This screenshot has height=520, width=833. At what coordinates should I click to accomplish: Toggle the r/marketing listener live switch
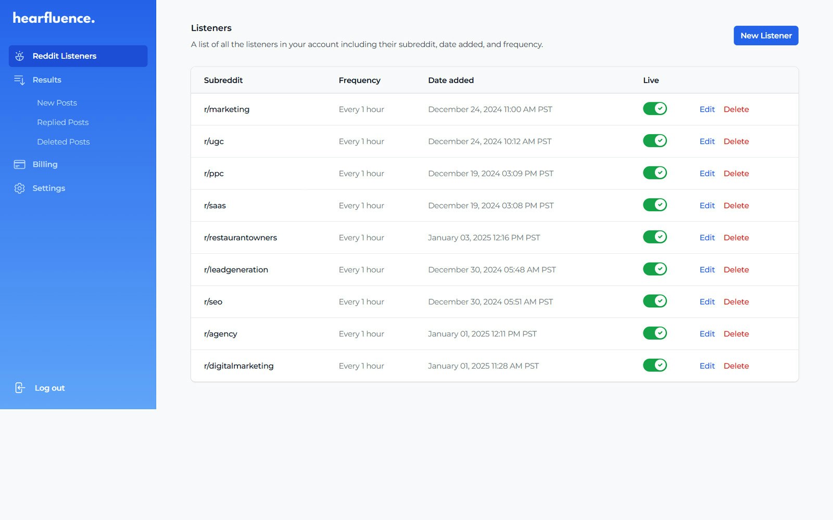click(655, 109)
